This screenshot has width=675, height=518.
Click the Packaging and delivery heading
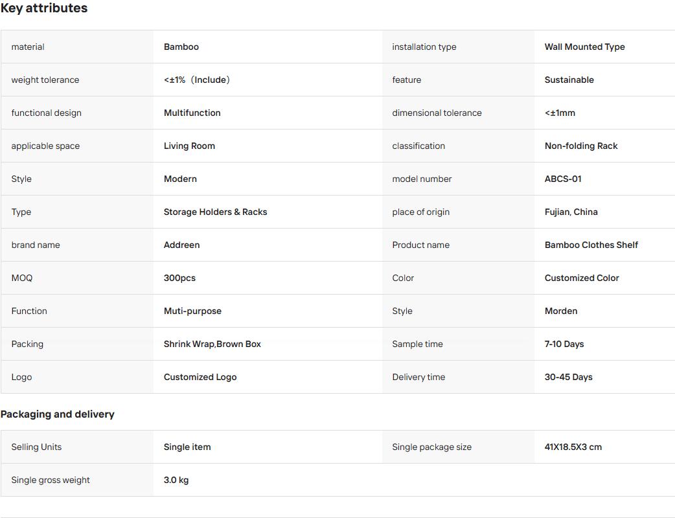58,414
